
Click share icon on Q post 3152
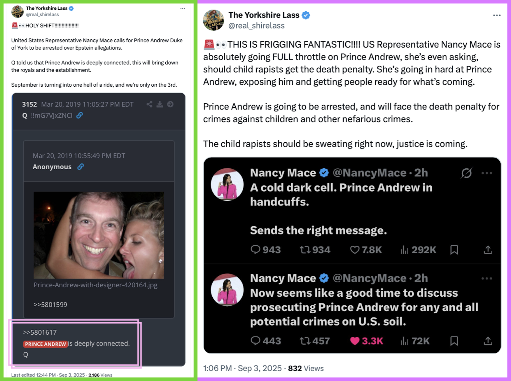point(149,104)
